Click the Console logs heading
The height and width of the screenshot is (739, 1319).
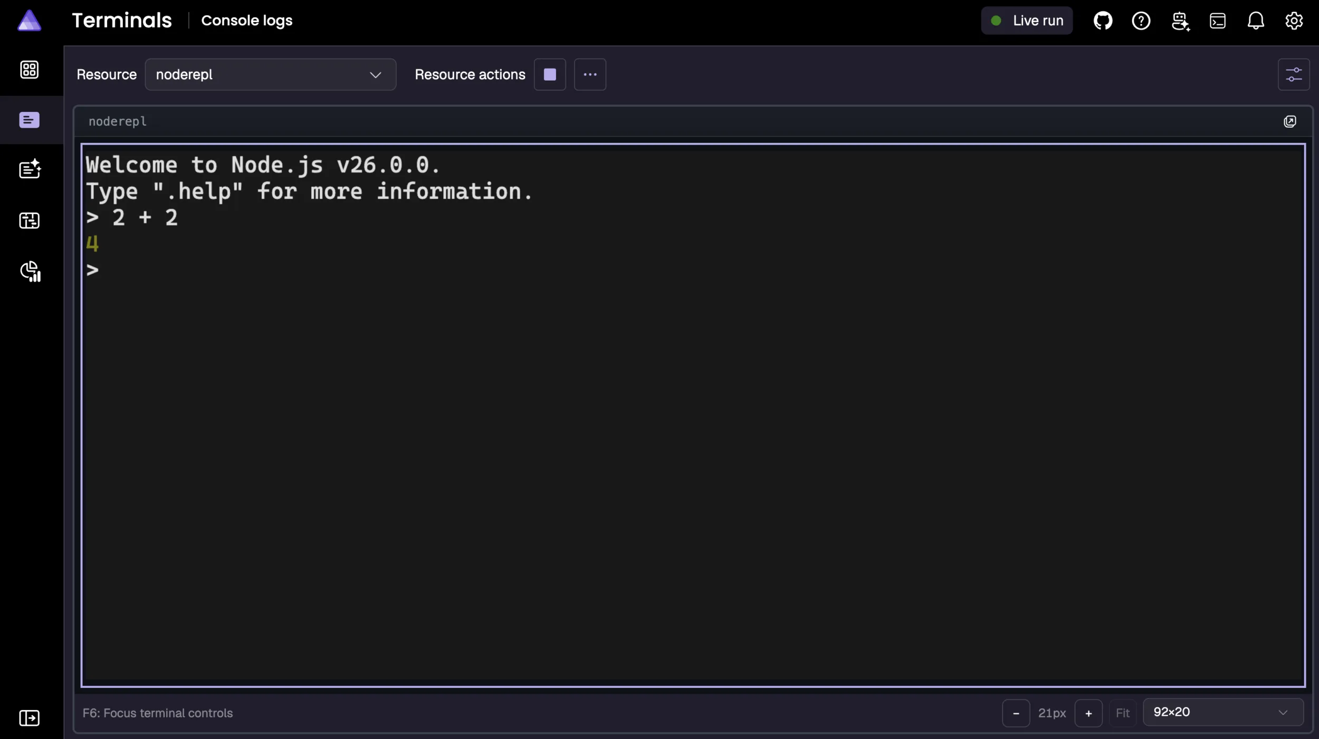[x=246, y=21]
